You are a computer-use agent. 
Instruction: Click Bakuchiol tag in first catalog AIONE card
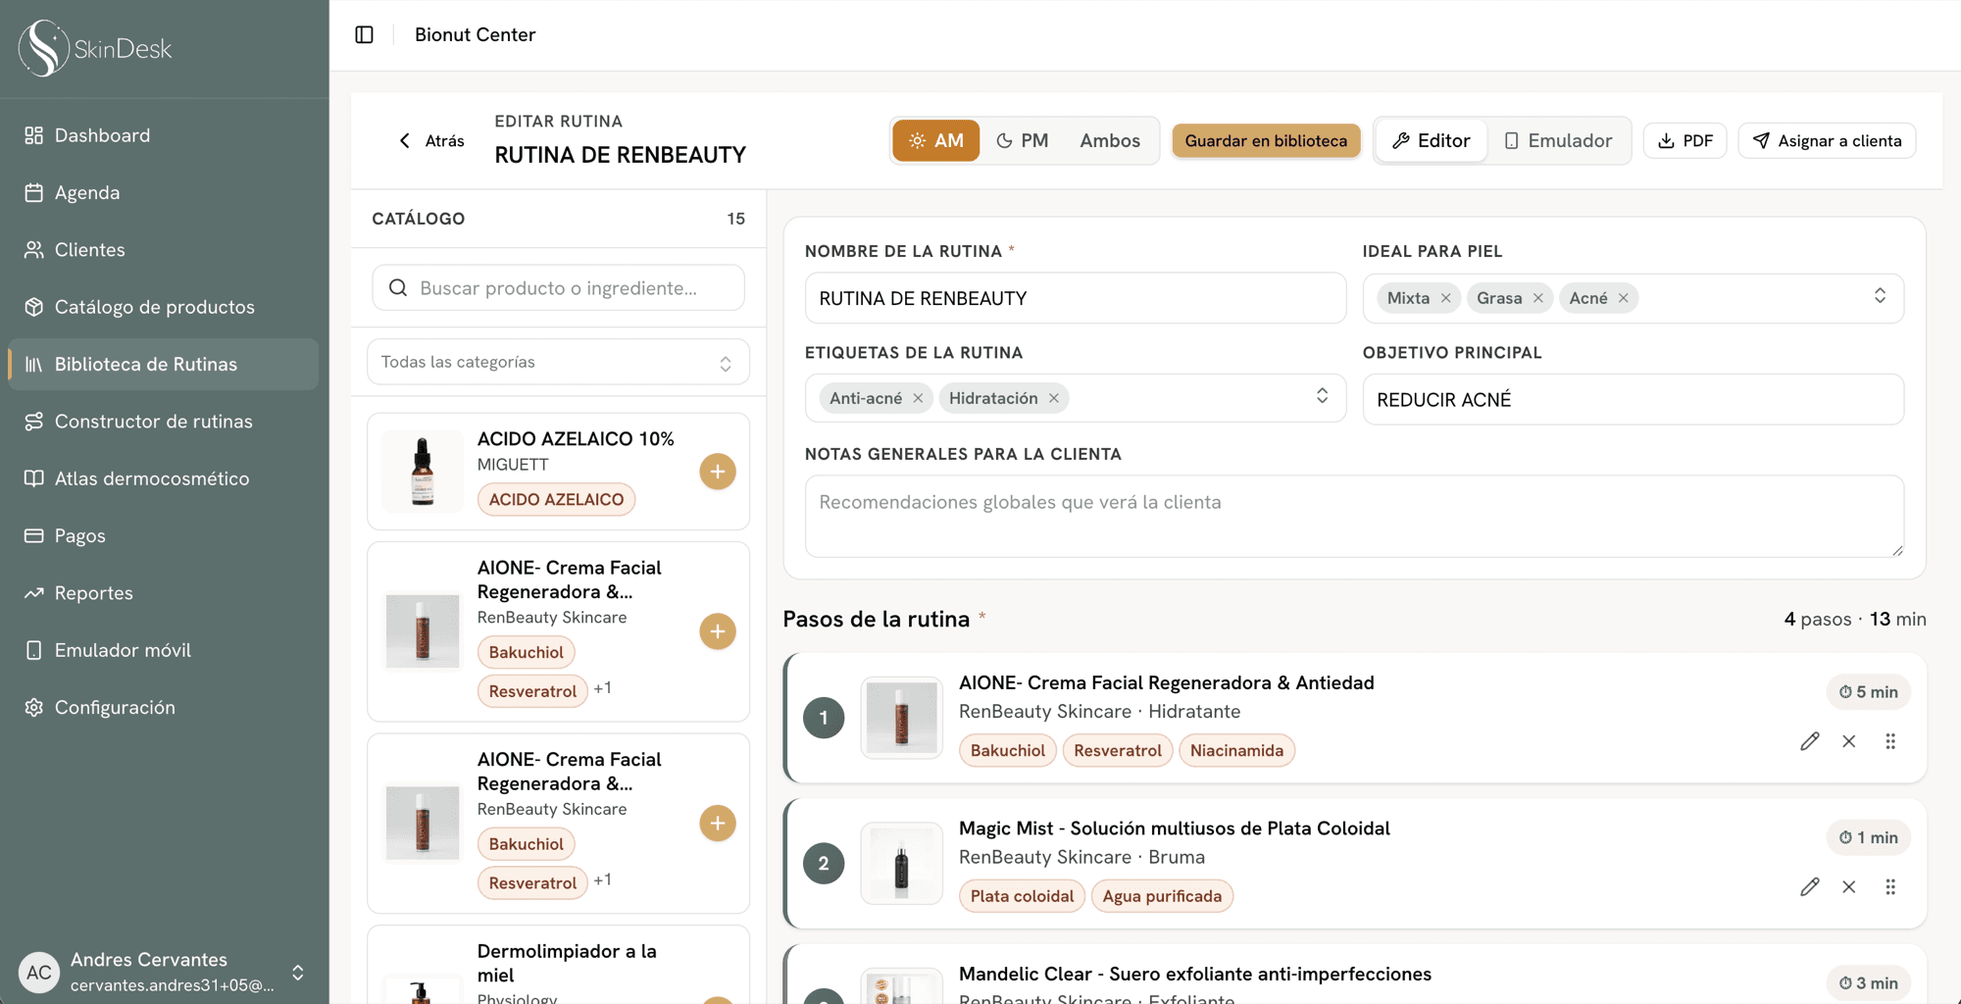[x=526, y=652]
